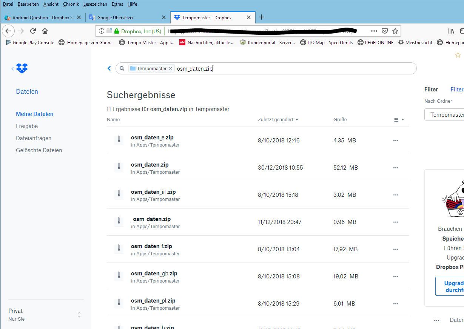Screen dimensions: 464x329
Task: Open the Meistbesucht bookmarks folder
Action: [x=415, y=43]
